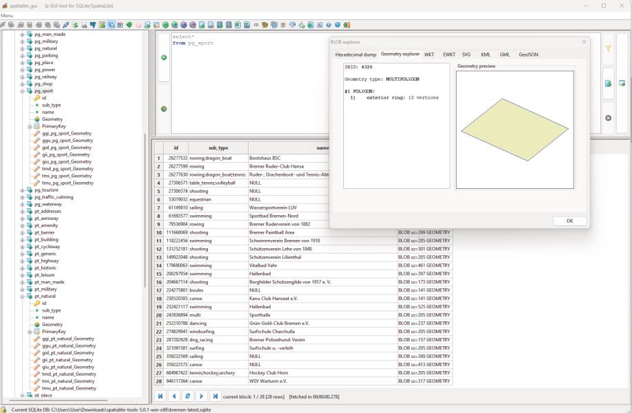
Task: Click the document with green arrow icon below the funnel
Action: (x=609, y=83)
